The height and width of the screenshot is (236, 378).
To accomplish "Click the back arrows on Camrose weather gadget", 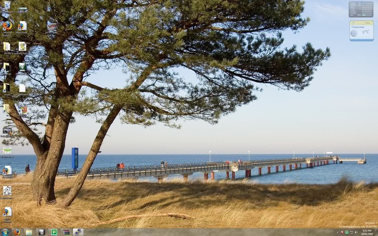I will (353, 22).
